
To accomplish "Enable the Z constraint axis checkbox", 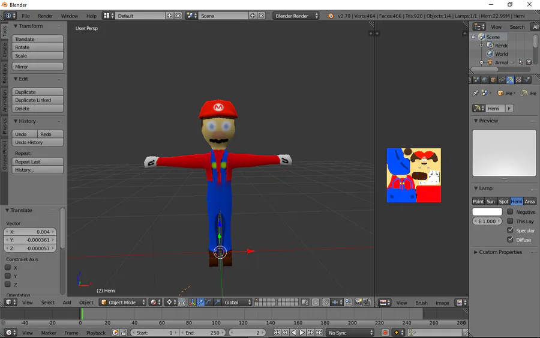I will (x=8, y=284).
